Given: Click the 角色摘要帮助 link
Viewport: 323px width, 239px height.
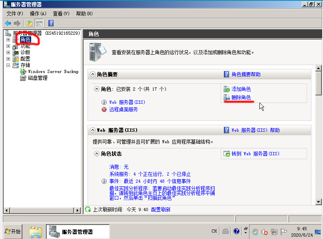Looking at the screenshot, I should [246, 74].
